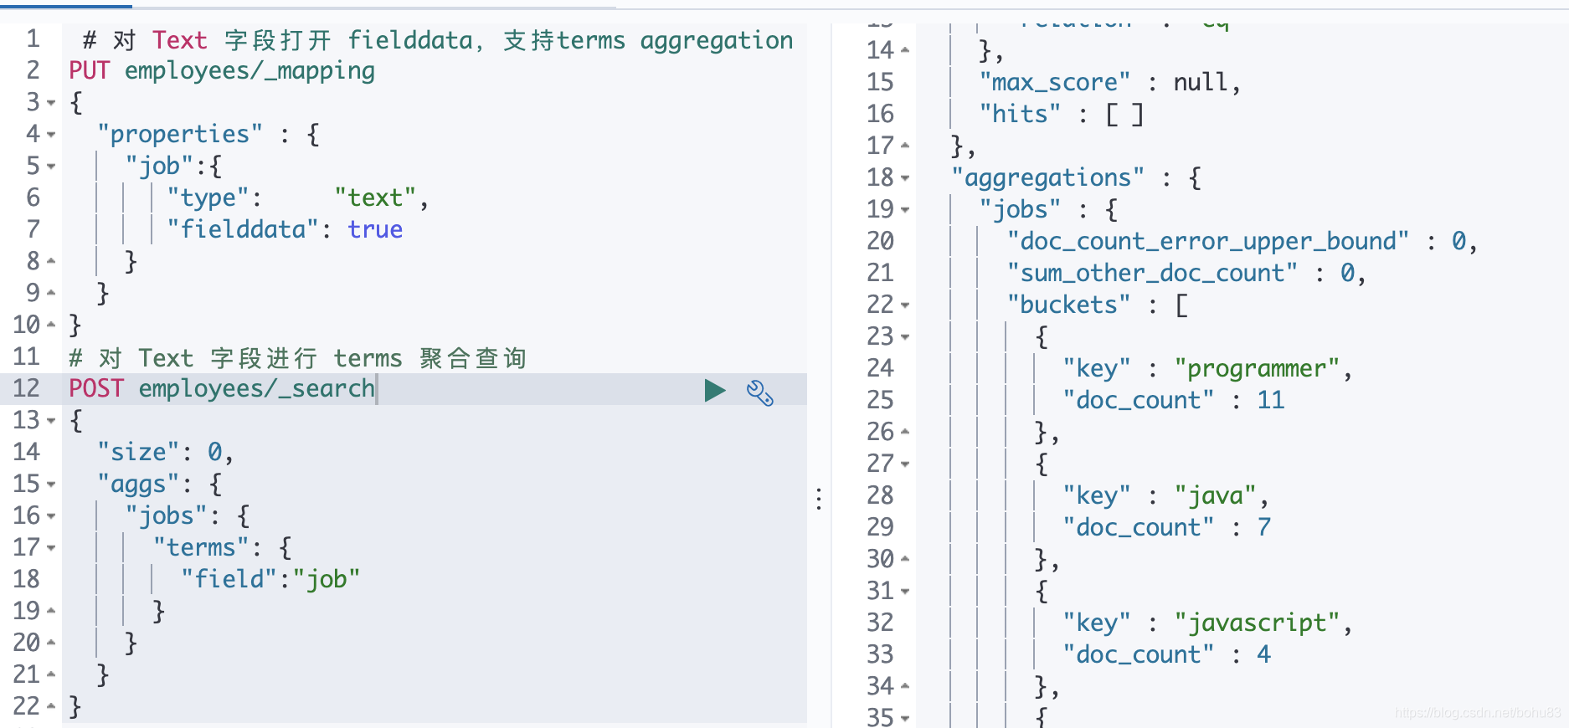Click the closing fold marker at editor line 22

[x=51, y=707]
